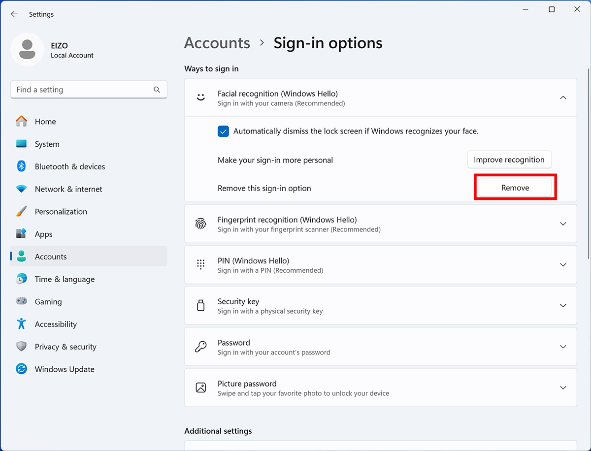Maximize the Settings window
The width and height of the screenshot is (591, 451).
[x=552, y=9]
